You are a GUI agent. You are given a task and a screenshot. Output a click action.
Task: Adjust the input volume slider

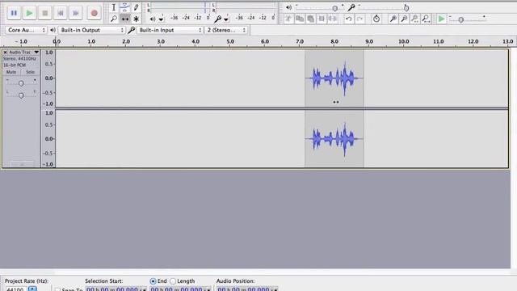click(406, 7)
